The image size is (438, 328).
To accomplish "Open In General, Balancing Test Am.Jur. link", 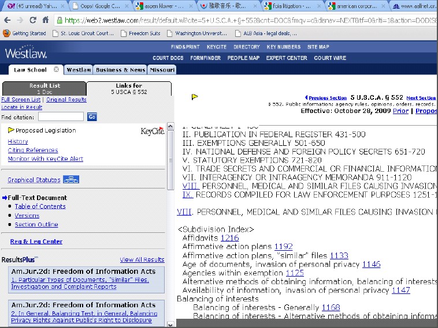I will [x=84, y=317].
